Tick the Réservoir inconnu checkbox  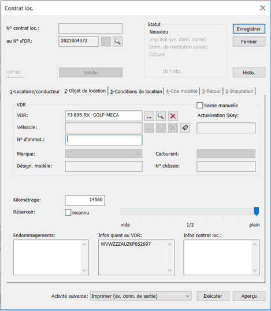pyautogui.click(x=68, y=212)
